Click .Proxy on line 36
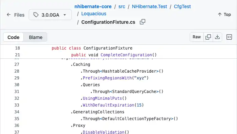The height and width of the screenshot is (134, 237). (78, 126)
